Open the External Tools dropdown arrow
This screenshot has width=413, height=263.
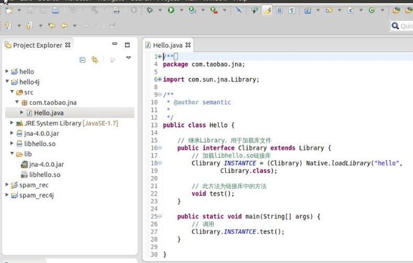point(224,11)
